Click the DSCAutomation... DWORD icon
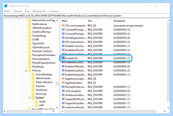The height and width of the screenshot is (116, 173). [x=63, y=42]
